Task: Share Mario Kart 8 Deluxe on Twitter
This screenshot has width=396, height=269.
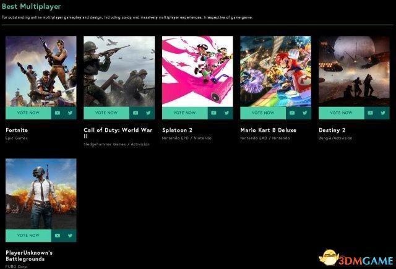Action: pyautogui.click(x=305, y=113)
